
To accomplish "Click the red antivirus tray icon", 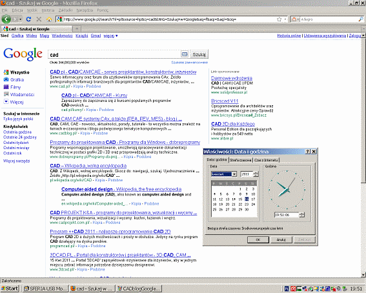I will (293, 288).
